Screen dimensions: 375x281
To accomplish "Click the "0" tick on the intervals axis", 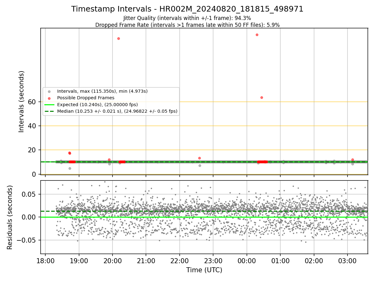I will 35,174.
